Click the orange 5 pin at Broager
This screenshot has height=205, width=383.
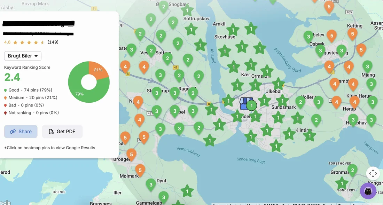(131, 155)
